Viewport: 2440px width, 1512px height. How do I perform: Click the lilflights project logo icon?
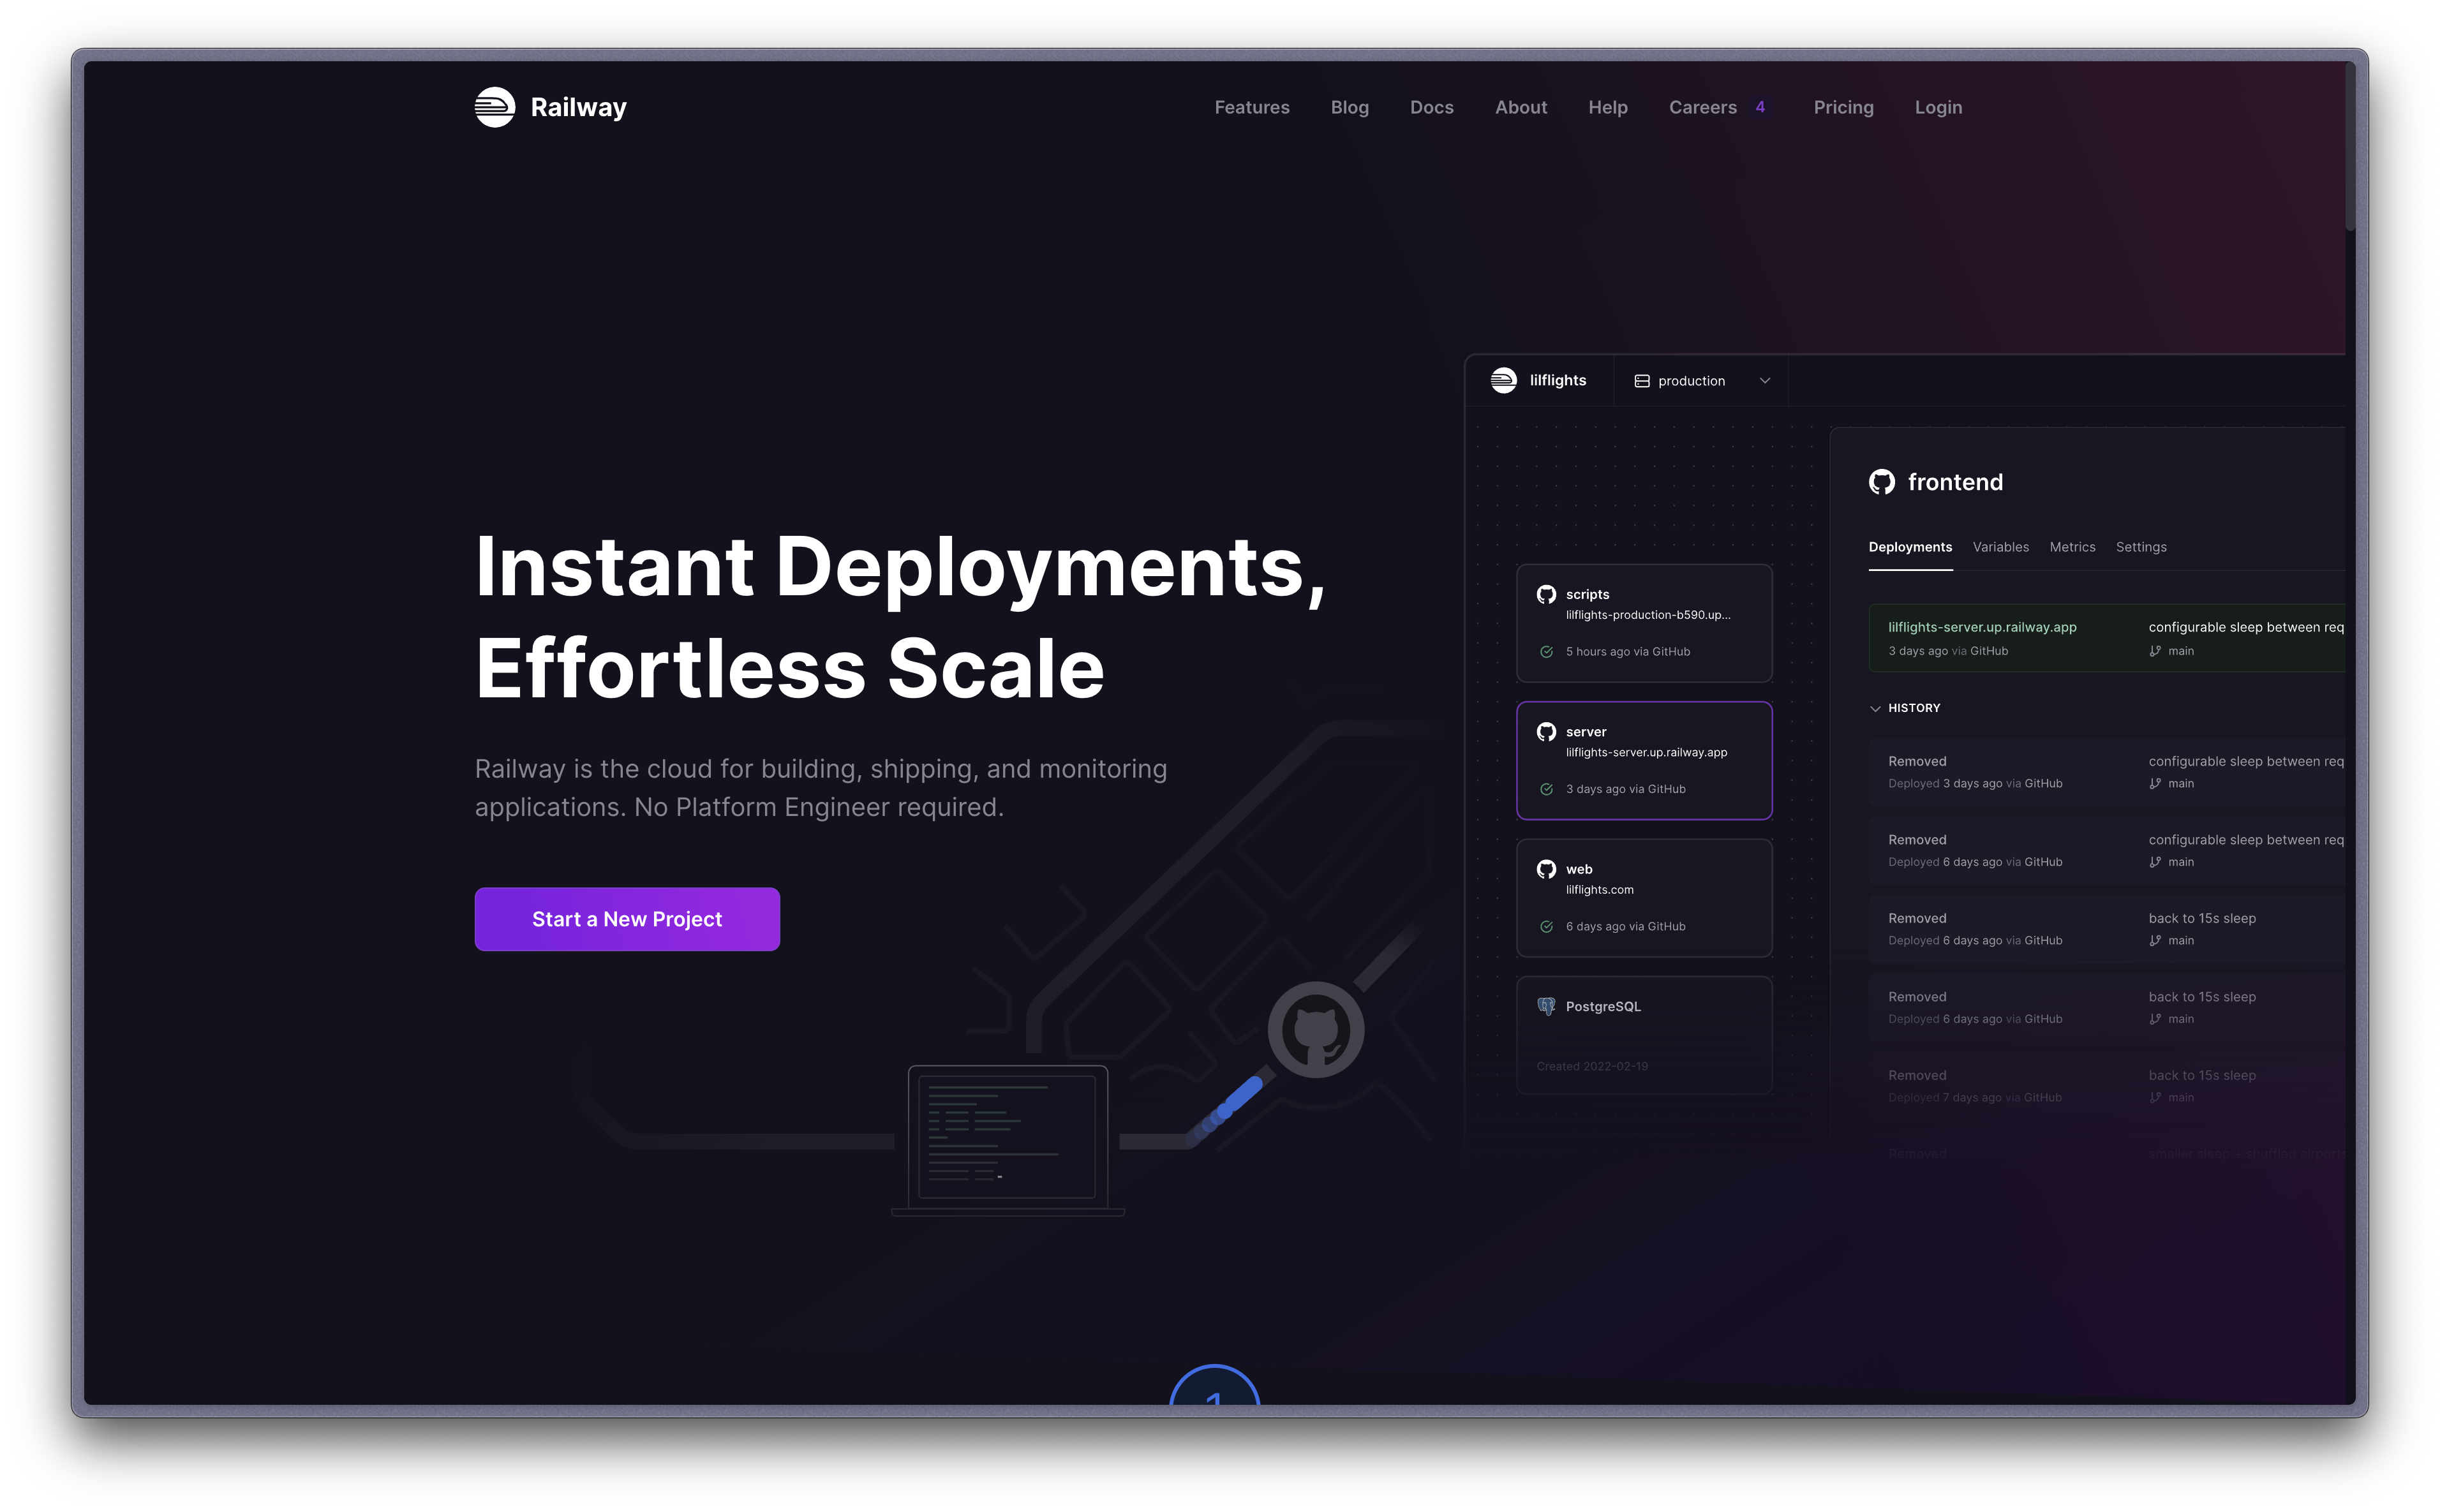coord(1503,380)
